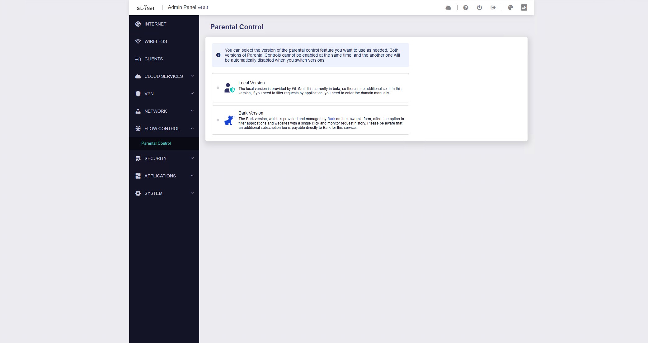
Task: Go to the Wireless section
Action: [x=155, y=41]
